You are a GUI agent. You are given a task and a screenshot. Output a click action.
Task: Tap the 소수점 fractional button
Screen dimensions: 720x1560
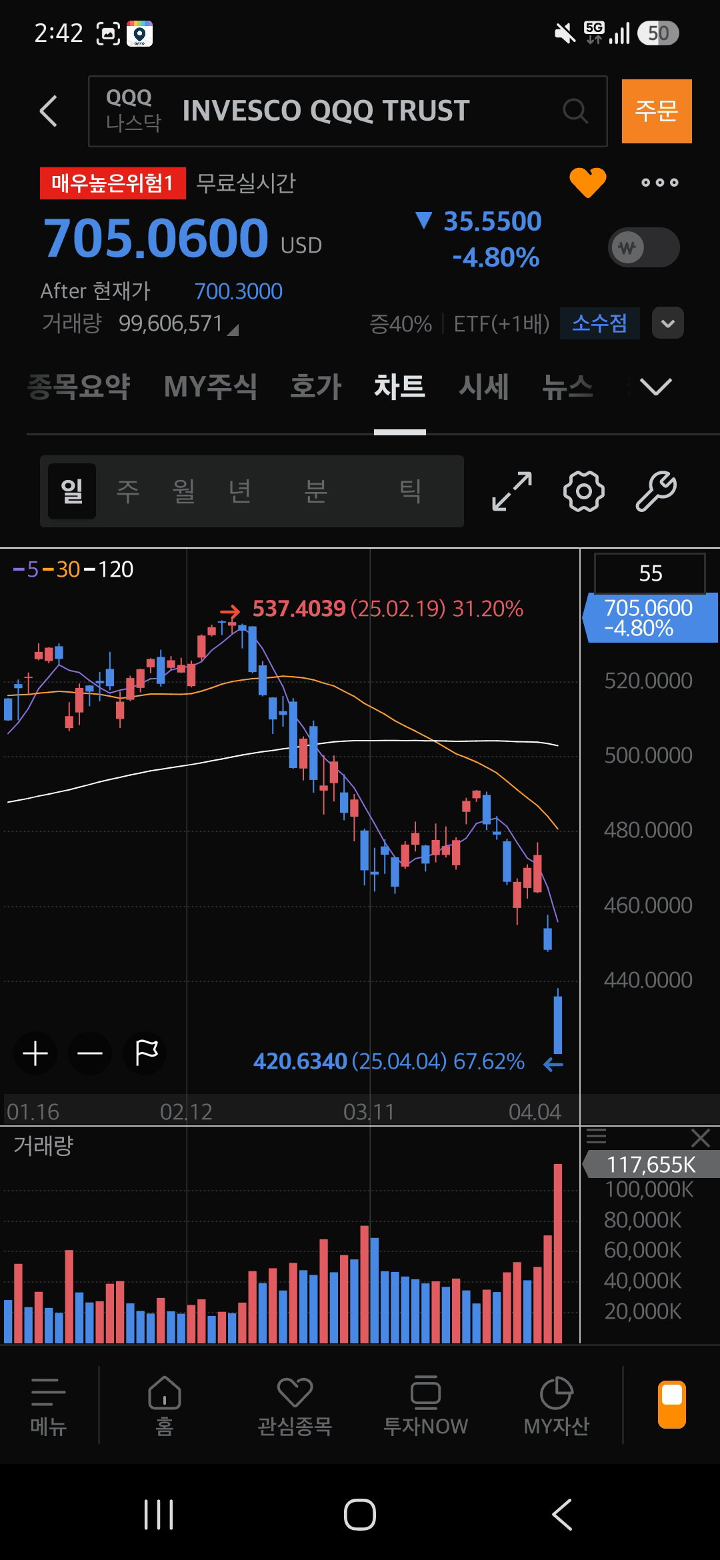coord(600,323)
